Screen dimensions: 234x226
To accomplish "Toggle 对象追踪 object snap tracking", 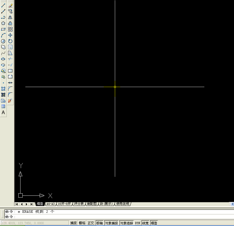I will 126,223.
